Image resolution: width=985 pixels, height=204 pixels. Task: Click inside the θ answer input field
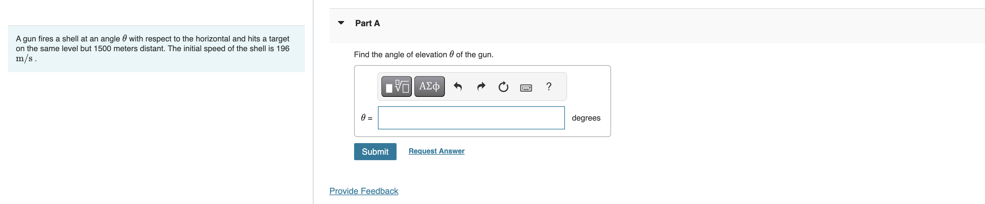(x=471, y=118)
